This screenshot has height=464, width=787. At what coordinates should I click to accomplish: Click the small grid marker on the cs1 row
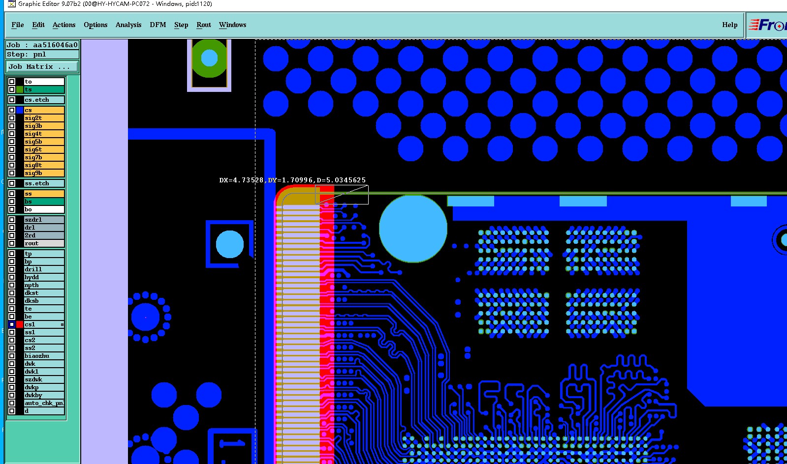pos(62,324)
